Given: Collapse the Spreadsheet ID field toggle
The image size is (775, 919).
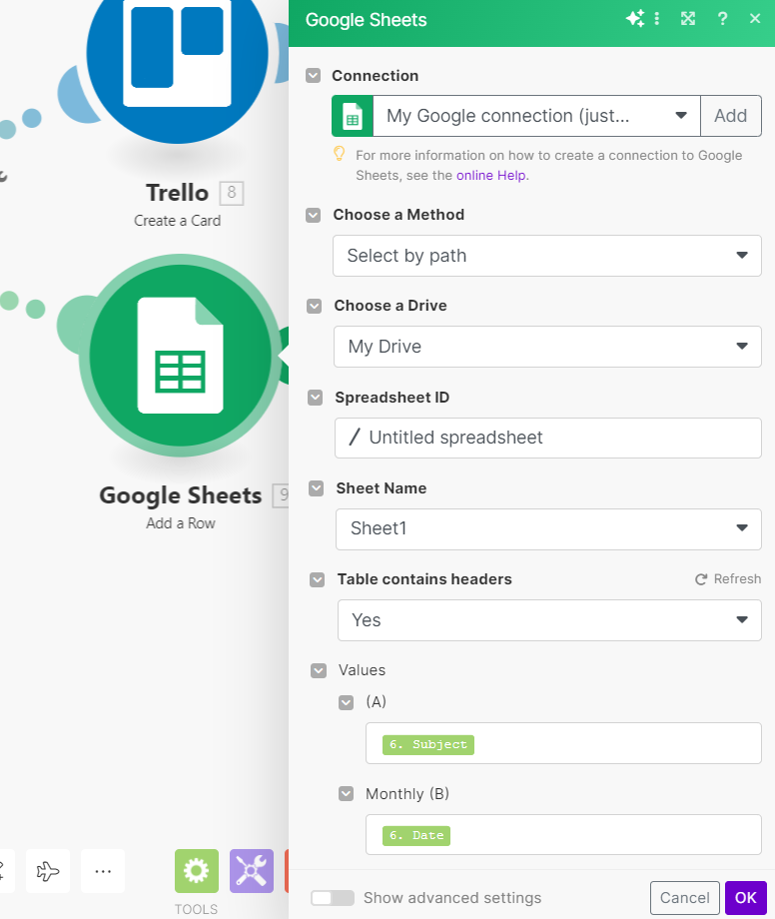Looking at the screenshot, I should (316, 398).
